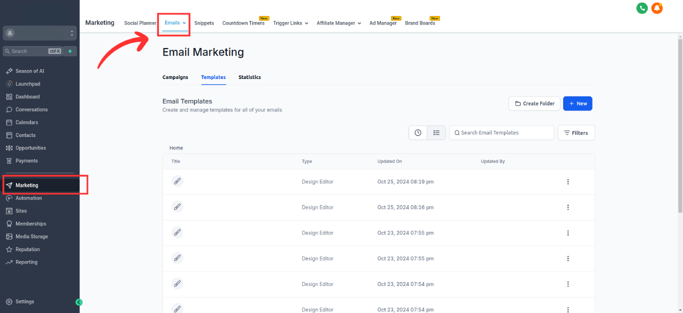Click the Create Folder button

point(534,103)
